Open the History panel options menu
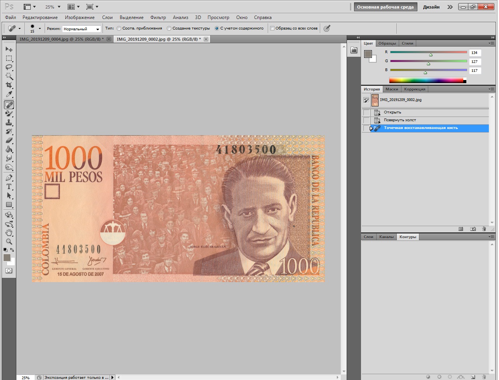Viewport: 499px width, 380px height. coord(492,89)
